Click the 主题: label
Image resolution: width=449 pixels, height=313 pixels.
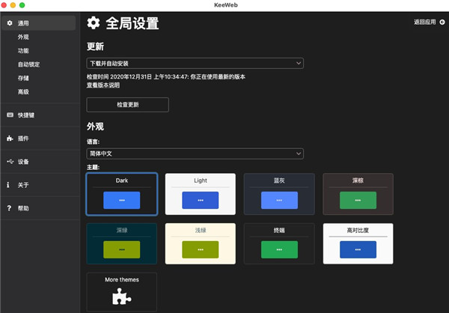point(93,167)
